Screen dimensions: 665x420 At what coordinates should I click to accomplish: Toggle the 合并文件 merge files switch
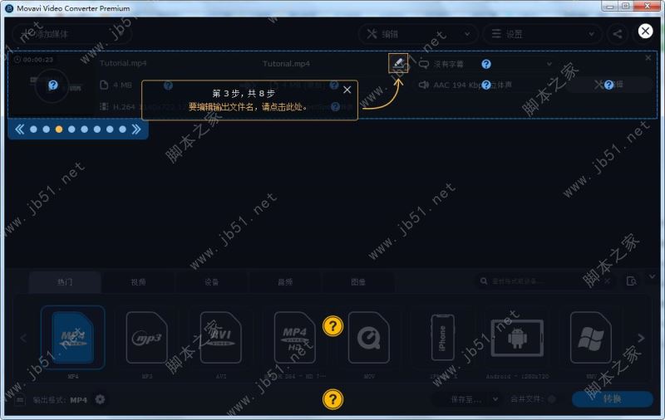(551, 398)
